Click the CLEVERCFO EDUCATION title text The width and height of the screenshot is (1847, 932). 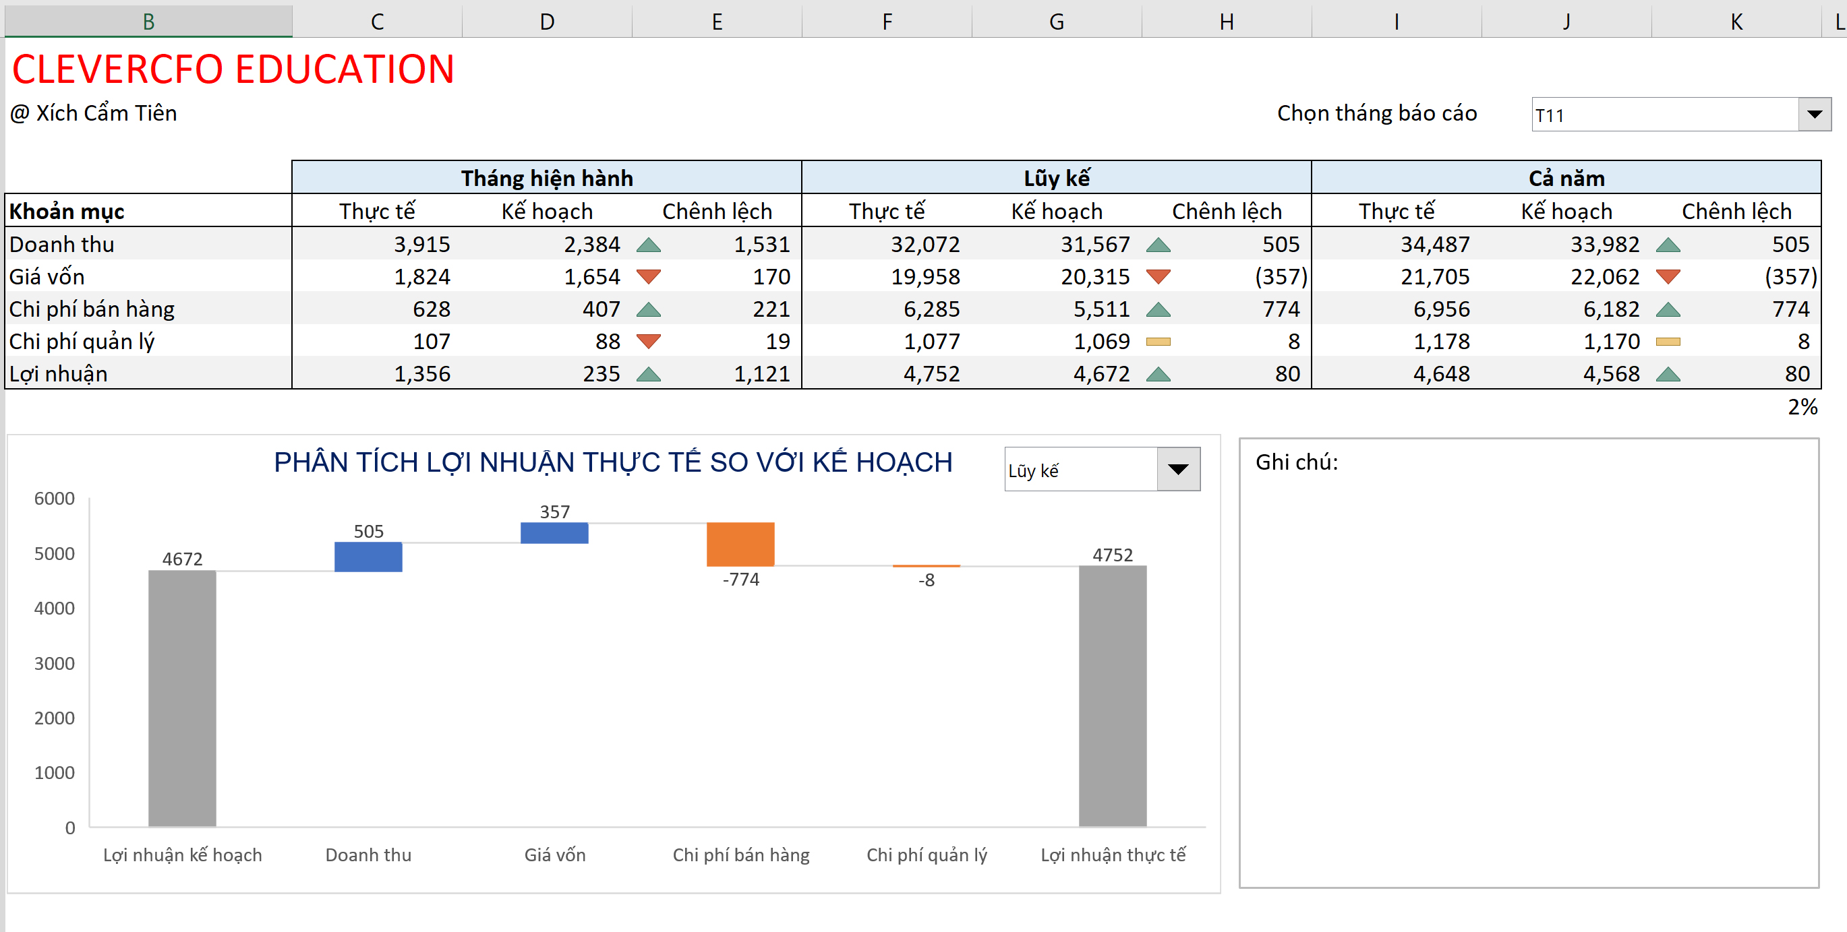coord(233,69)
